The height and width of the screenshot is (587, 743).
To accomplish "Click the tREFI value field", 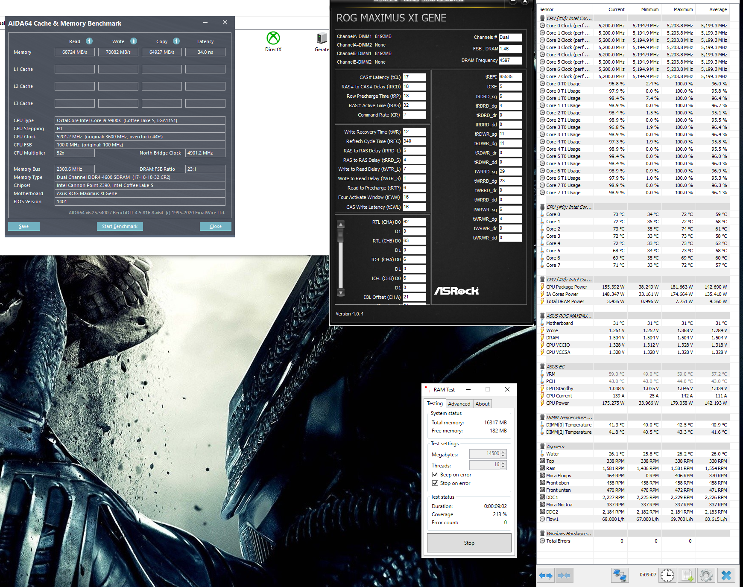I will point(510,77).
